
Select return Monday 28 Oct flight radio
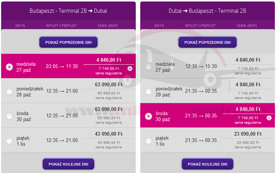click(x=148, y=92)
